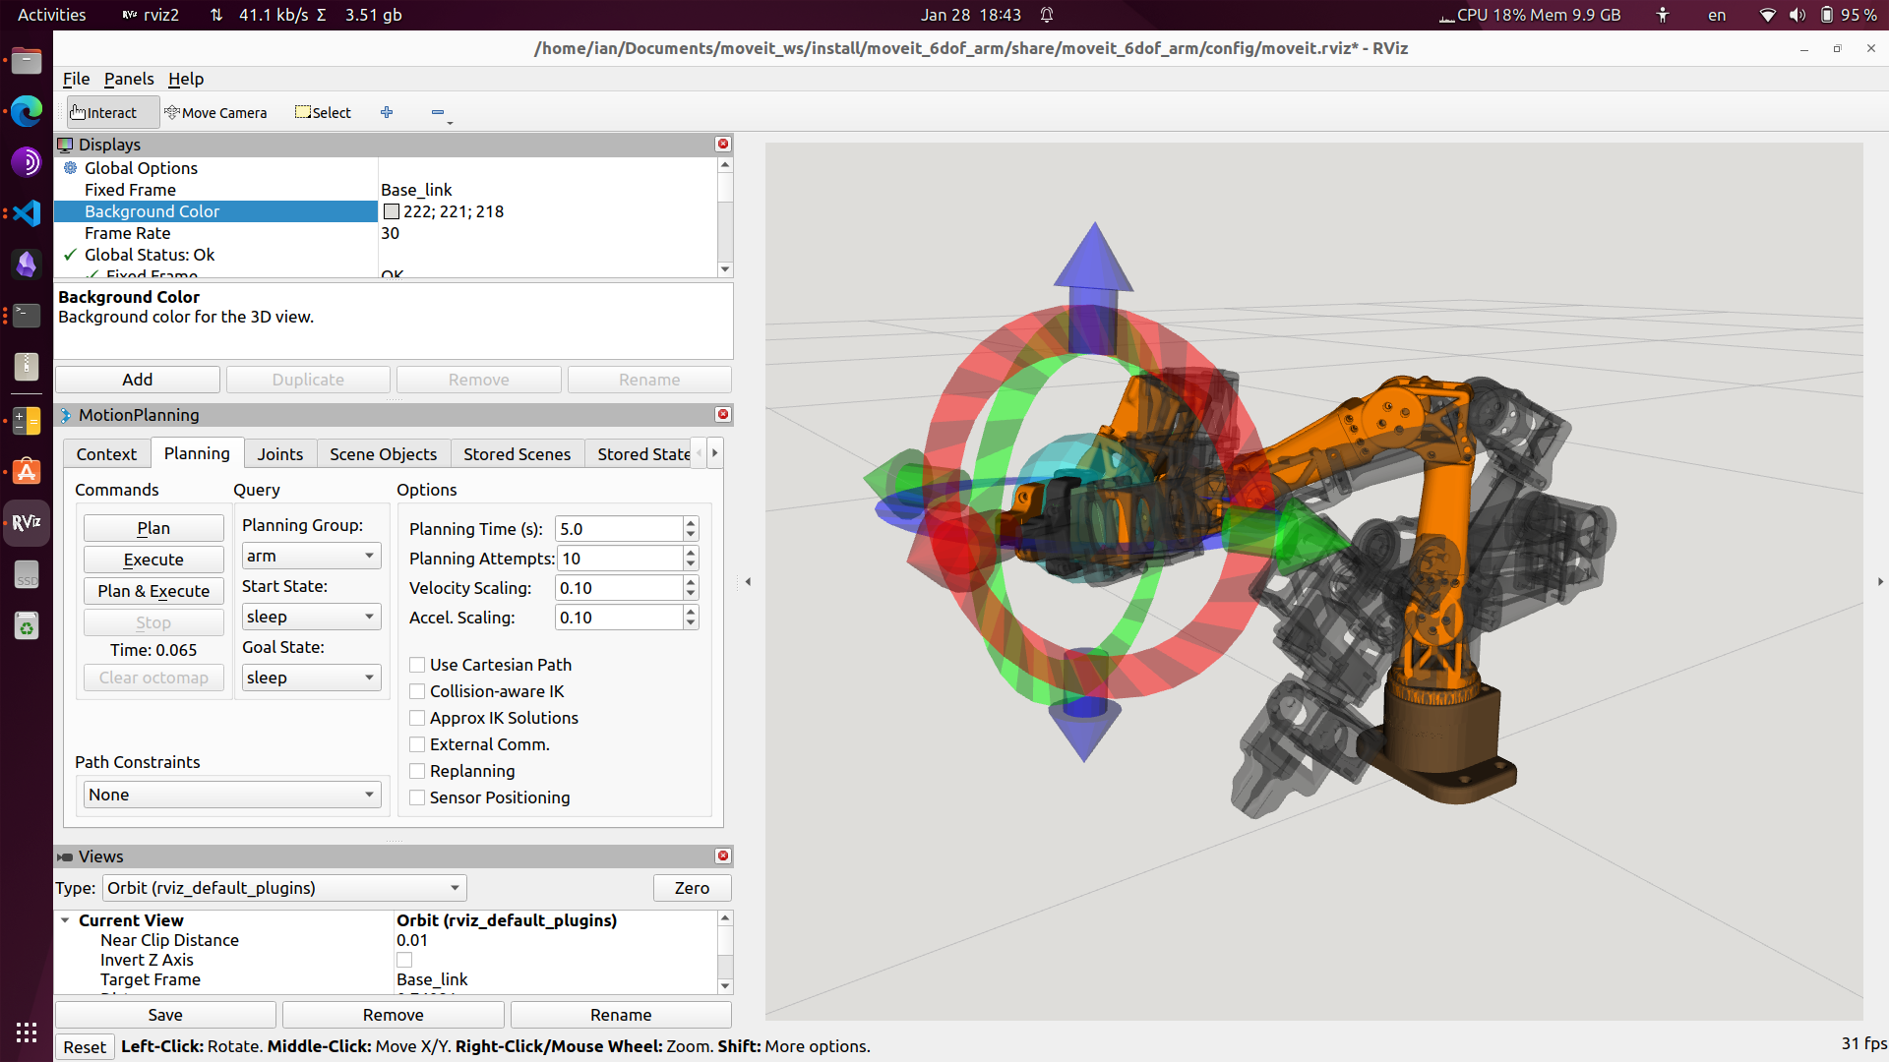Close the Displays panel
Screen dimensions: 1889x1062
(x=723, y=144)
